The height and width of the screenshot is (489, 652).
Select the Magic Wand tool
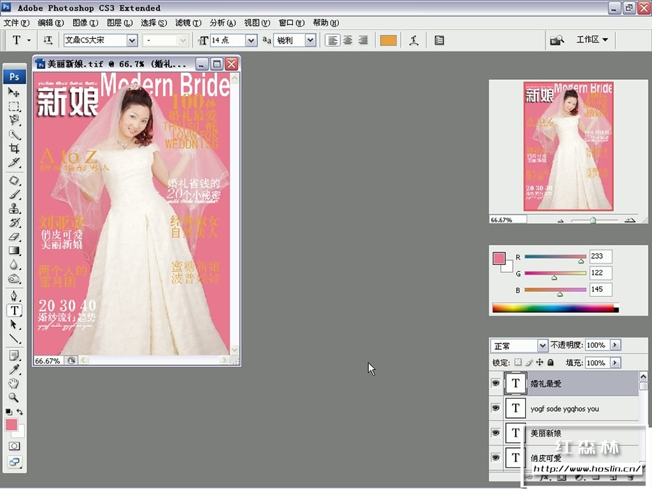(x=14, y=134)
